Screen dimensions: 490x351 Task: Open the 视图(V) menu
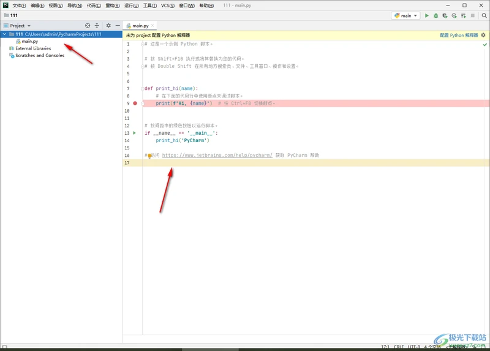[56, 6]
